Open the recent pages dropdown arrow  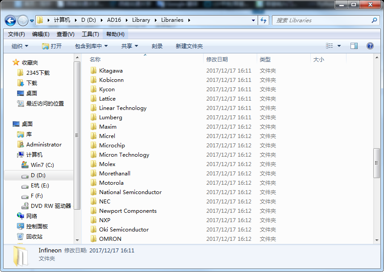[x=32, y=21]
